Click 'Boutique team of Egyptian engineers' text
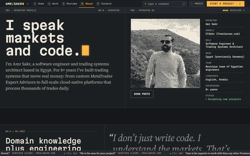The height and width of the screenshot is (156, 250). (224, 68)
